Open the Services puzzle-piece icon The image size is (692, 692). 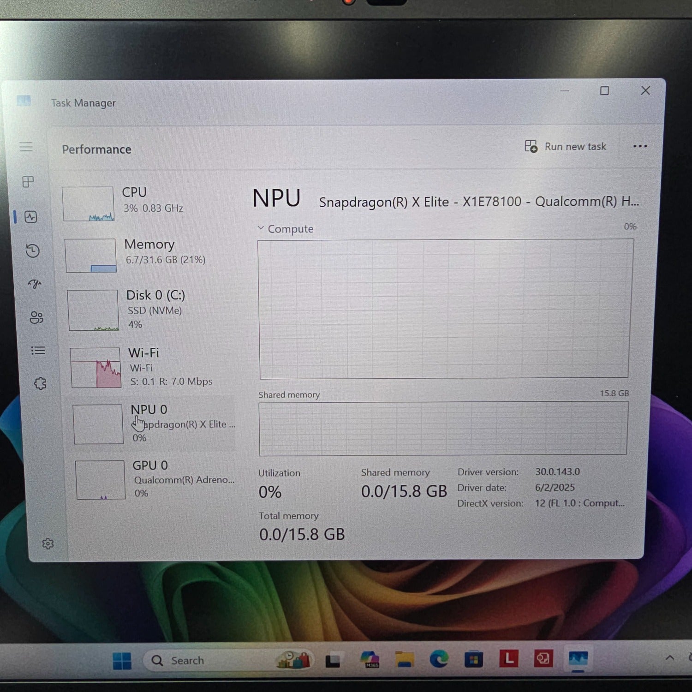click(x=40, y=383)
